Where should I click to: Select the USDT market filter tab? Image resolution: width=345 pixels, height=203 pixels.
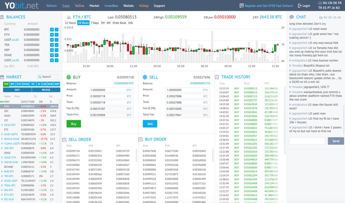57,84
